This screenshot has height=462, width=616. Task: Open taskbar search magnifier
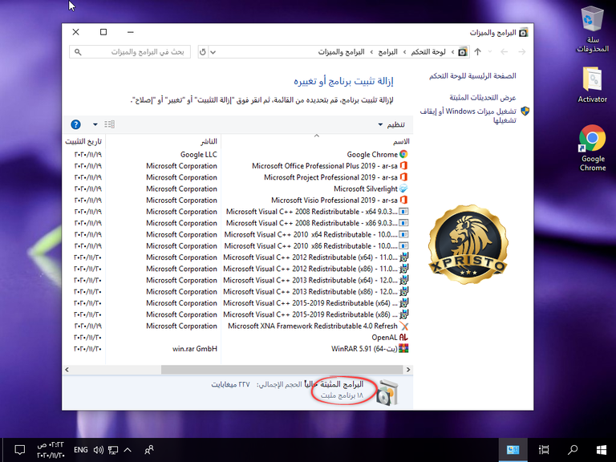coord(573,450)
